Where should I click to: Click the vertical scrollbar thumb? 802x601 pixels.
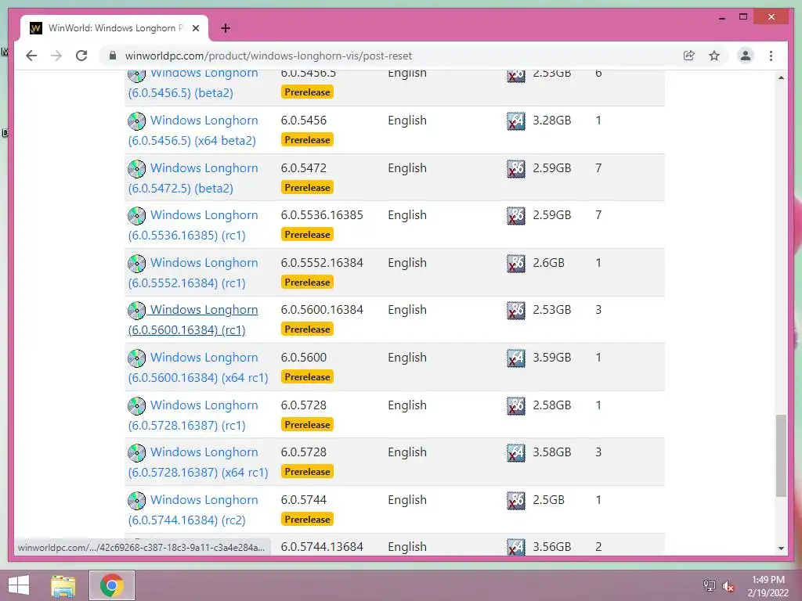tap(781, 455)
